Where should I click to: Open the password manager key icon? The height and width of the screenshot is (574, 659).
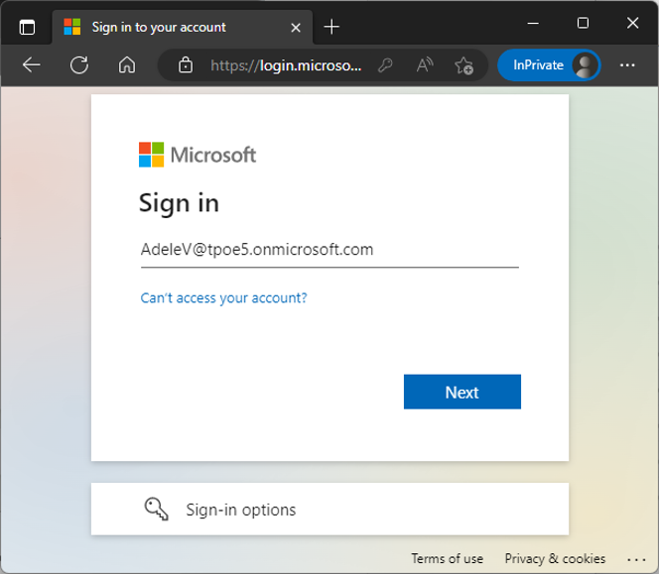(385, 65)
